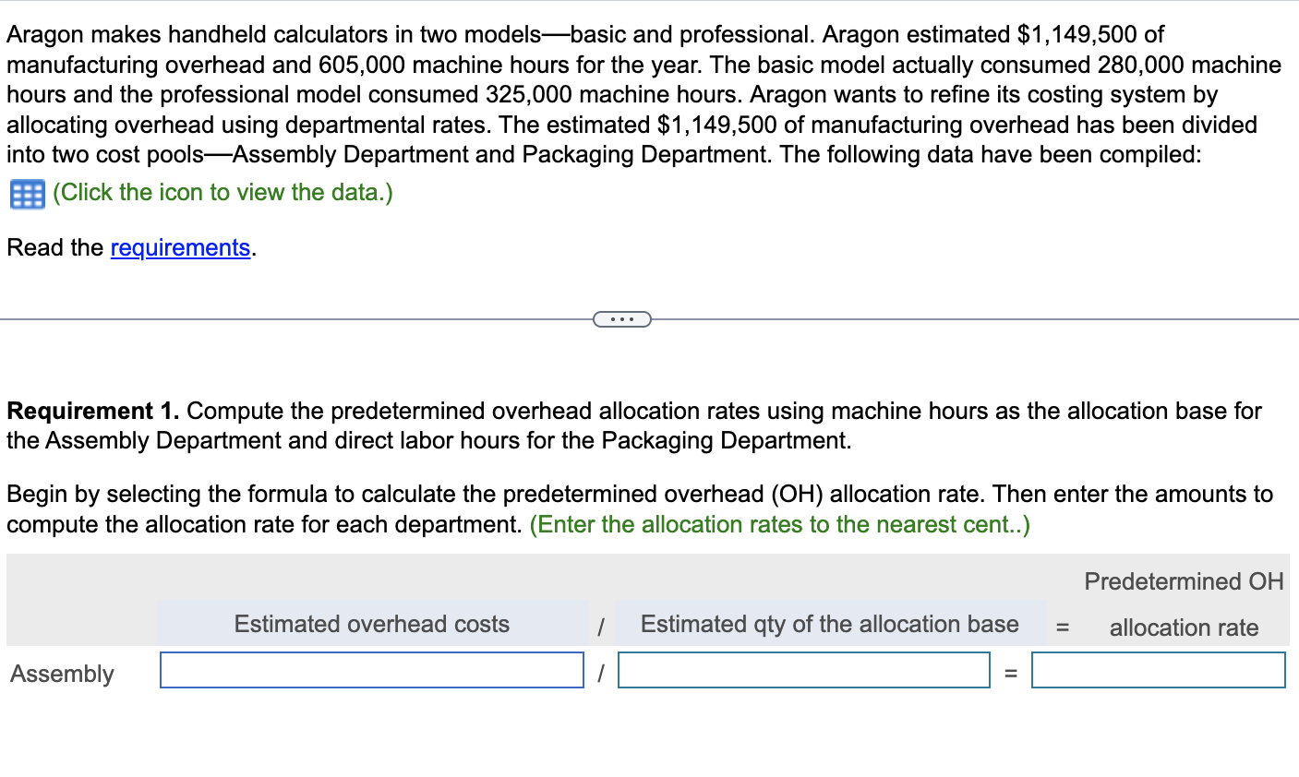Click the equals sign in the Assembly row
The width and height of the screenshot is (1299, 777).
[x=1008, y=672]
